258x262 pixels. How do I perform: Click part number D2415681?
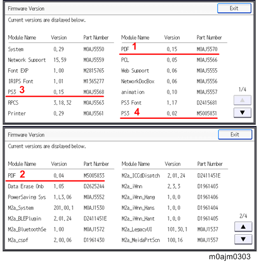(x=206, y=103)
